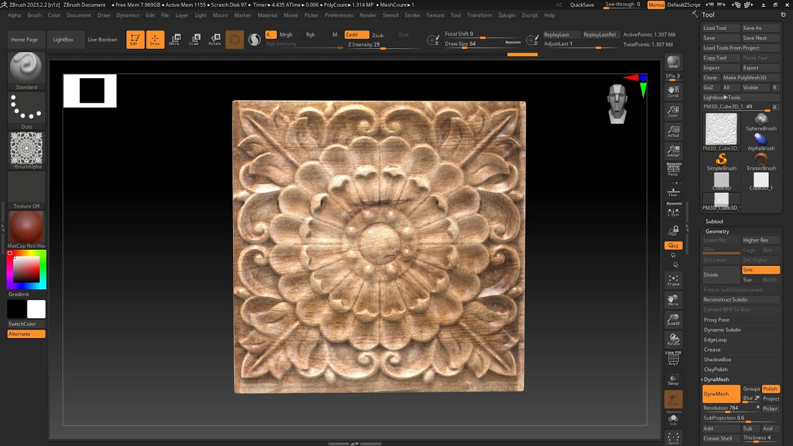
Task: Select the SphereBrush tool thumbnail
Action: pyautogui.click(x=761, y=122)
